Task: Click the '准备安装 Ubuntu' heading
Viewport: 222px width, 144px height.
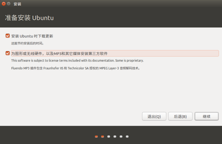Action: 29,18
